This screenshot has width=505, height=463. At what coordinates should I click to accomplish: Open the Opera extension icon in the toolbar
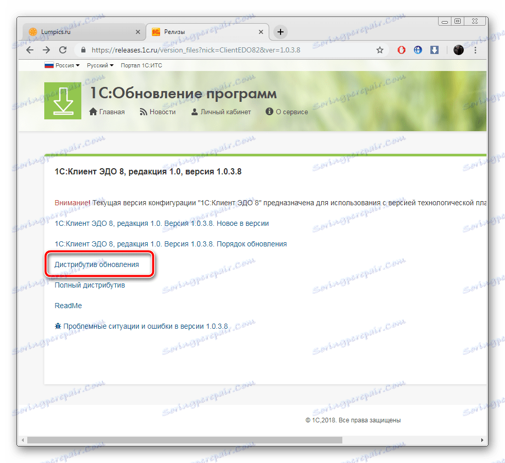(402, 50)
